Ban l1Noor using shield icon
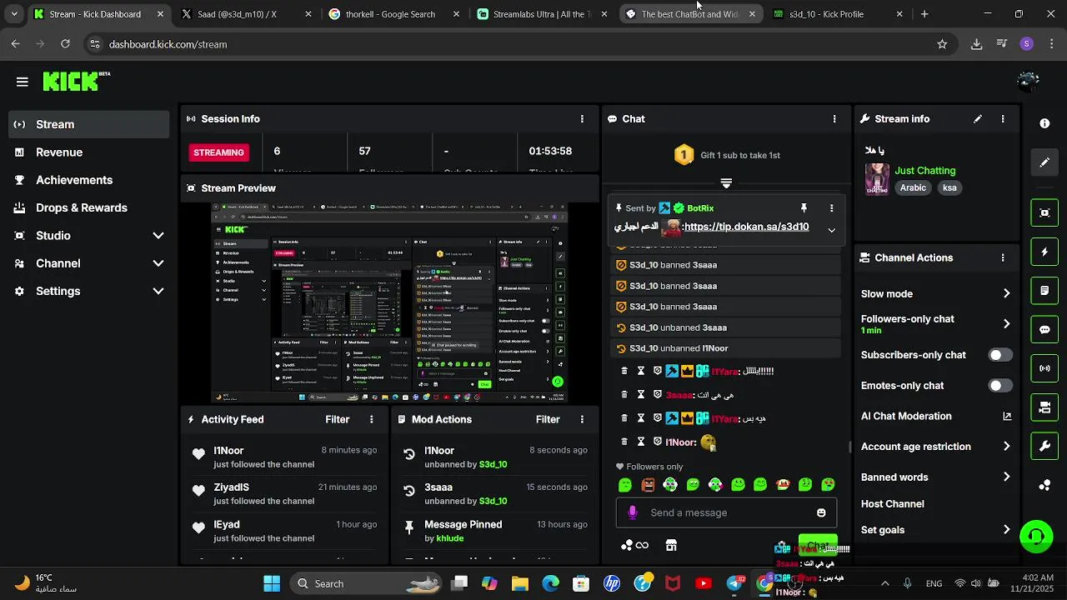 pyautogui.click(x=658, y=442)
